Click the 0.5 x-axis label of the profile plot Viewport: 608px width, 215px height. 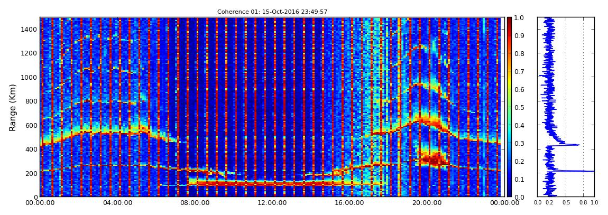click(566, 203)
